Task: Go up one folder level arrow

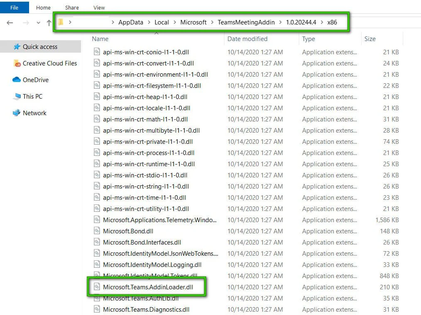Action: (49, 23)
